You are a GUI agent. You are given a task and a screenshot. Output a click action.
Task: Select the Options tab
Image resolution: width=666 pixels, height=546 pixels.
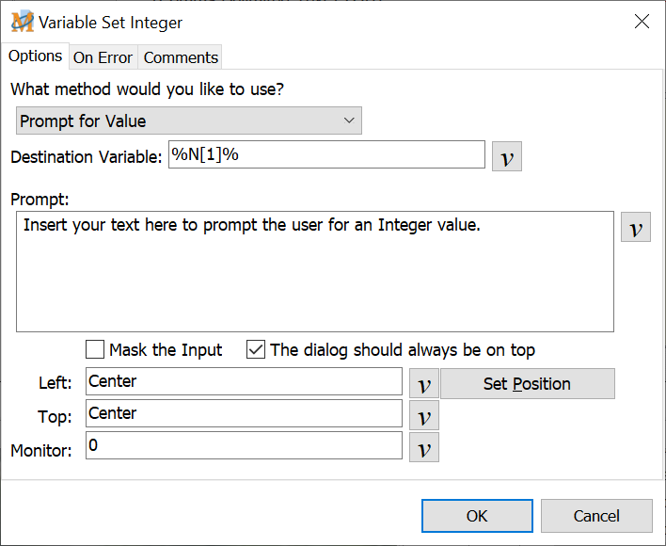35,56
